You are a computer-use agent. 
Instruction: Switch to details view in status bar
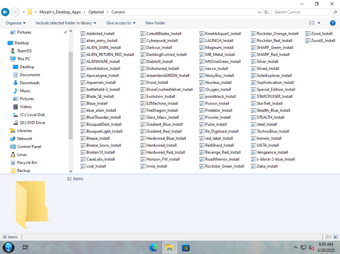coord(328,237)
